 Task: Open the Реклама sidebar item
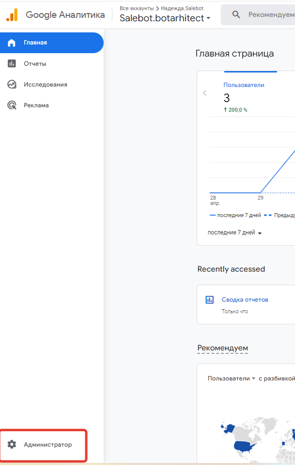click(36, 105)
